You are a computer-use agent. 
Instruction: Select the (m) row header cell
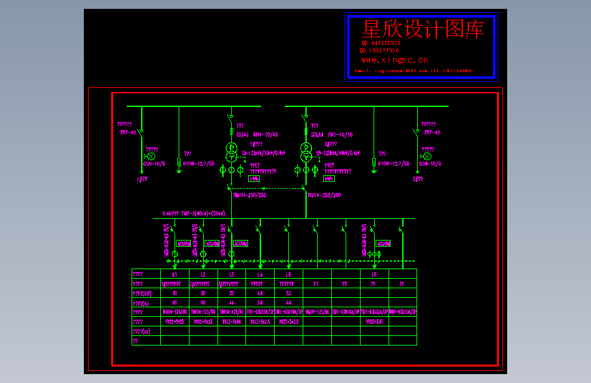(147, 331)
